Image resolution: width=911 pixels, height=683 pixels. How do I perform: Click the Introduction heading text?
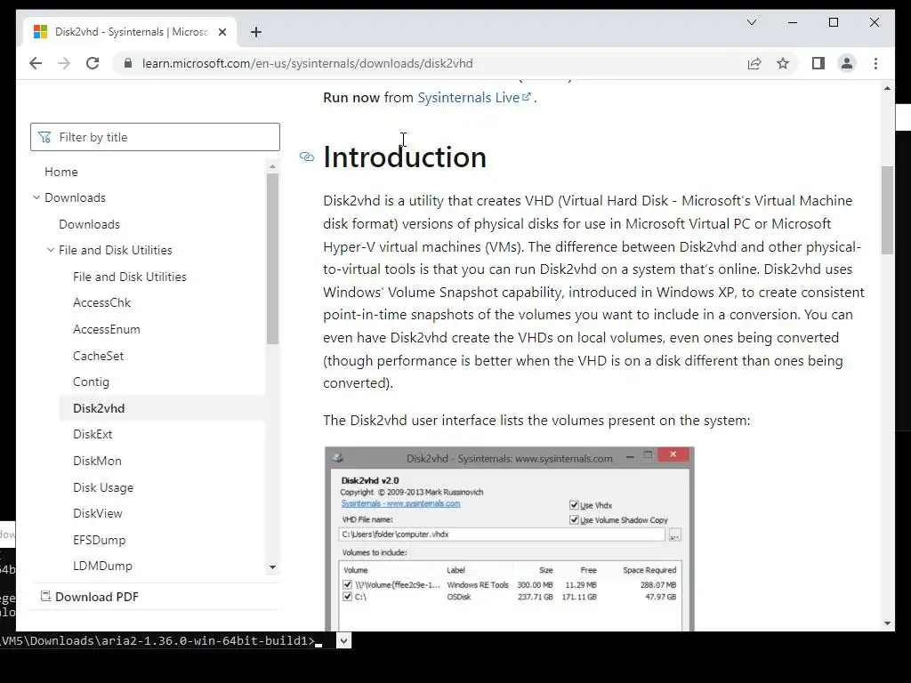tap(405, 157)
